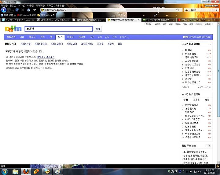Open address bar dropdown next to star
This screenshot has height=175, width=220.
pos(181,10)
